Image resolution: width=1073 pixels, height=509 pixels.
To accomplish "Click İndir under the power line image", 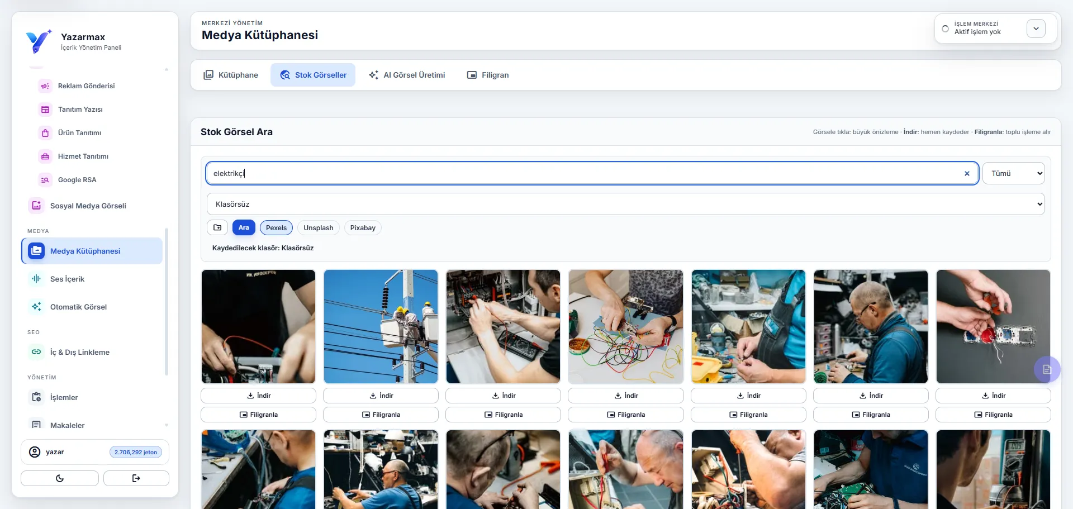I will (x=381, y=396).
